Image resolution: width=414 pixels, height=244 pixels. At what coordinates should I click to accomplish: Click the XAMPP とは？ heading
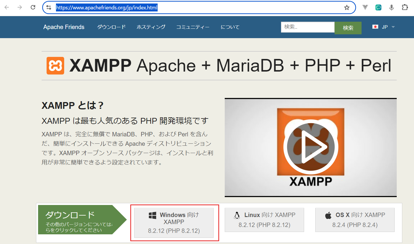pos(73,105)
